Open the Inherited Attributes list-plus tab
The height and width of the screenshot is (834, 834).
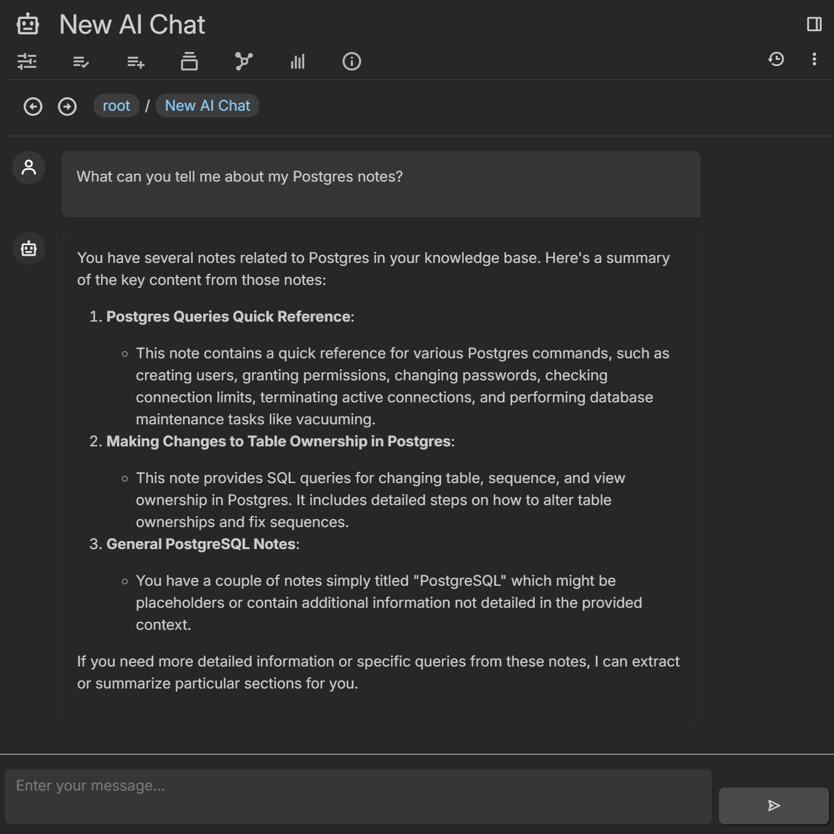coord(135,61)
